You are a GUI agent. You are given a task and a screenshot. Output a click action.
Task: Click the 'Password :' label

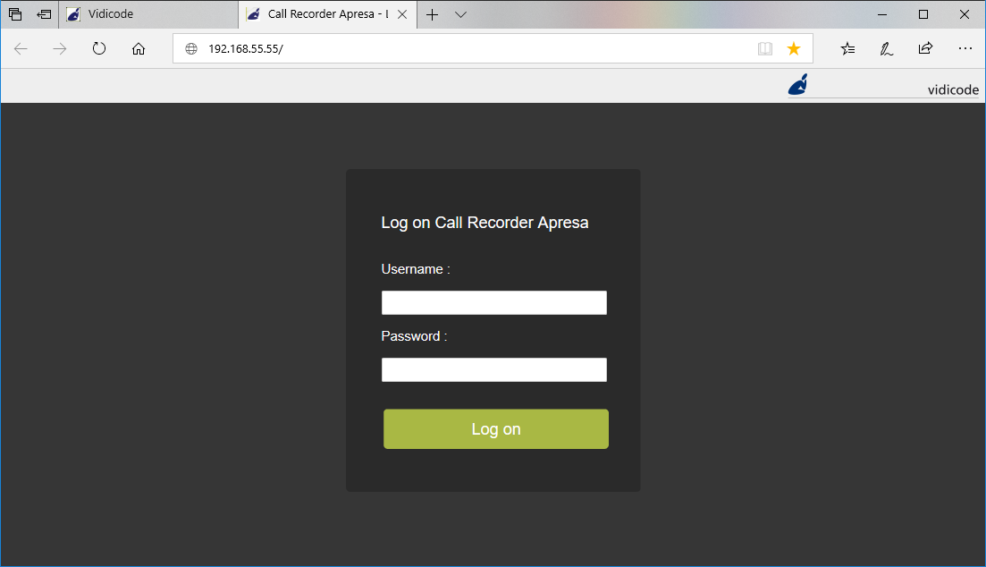pyautogui.click(x=415, y=336)
